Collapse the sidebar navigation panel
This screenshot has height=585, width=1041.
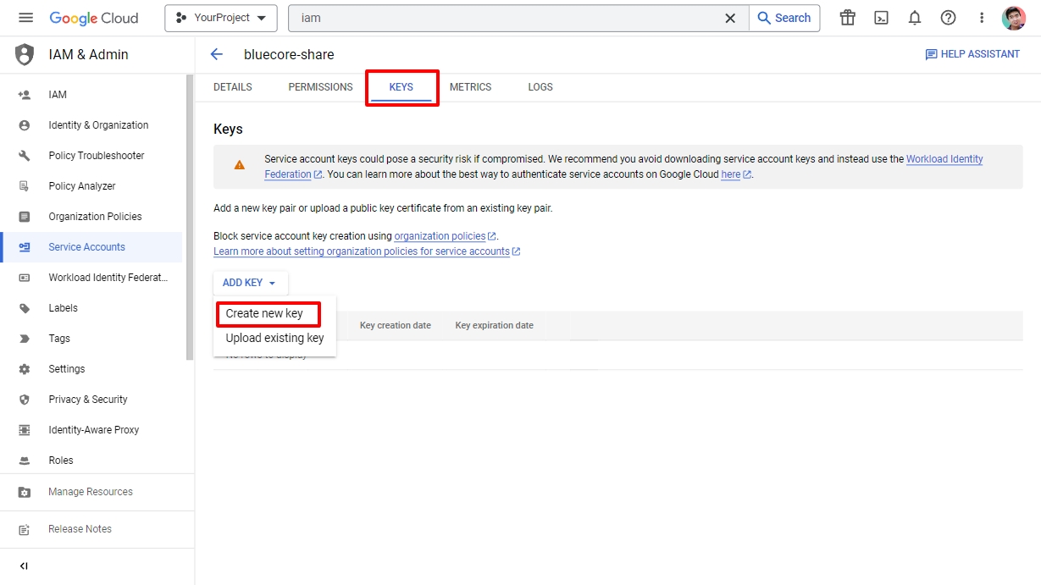24,566
